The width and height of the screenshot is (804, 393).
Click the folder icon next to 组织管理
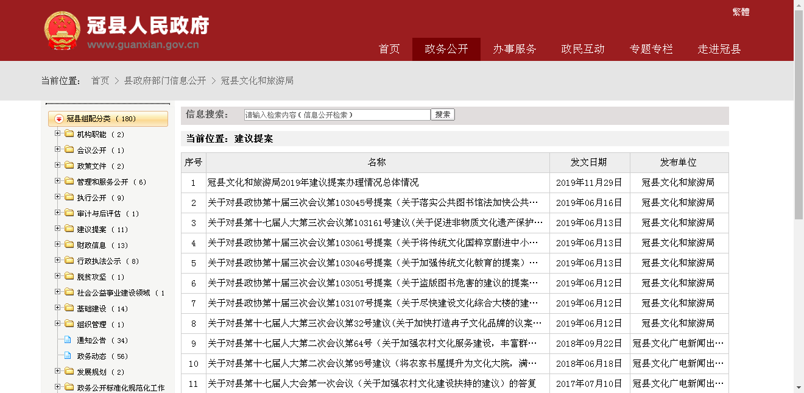click(69, 324)
